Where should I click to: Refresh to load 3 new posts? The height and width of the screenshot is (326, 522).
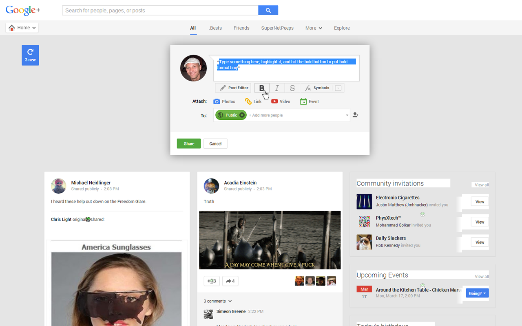pyautogui.click(x=30, y=55)
